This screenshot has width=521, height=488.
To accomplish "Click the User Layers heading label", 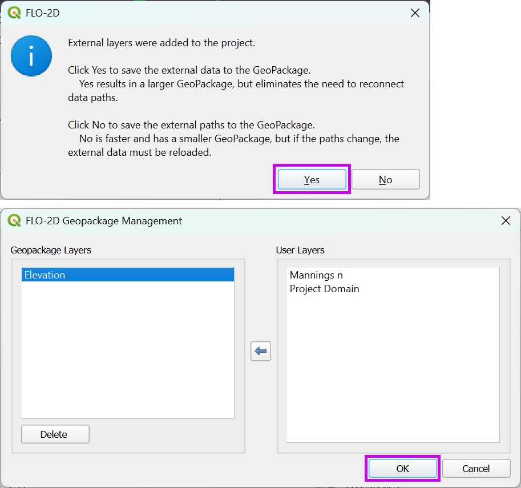I will click(300, 250).
